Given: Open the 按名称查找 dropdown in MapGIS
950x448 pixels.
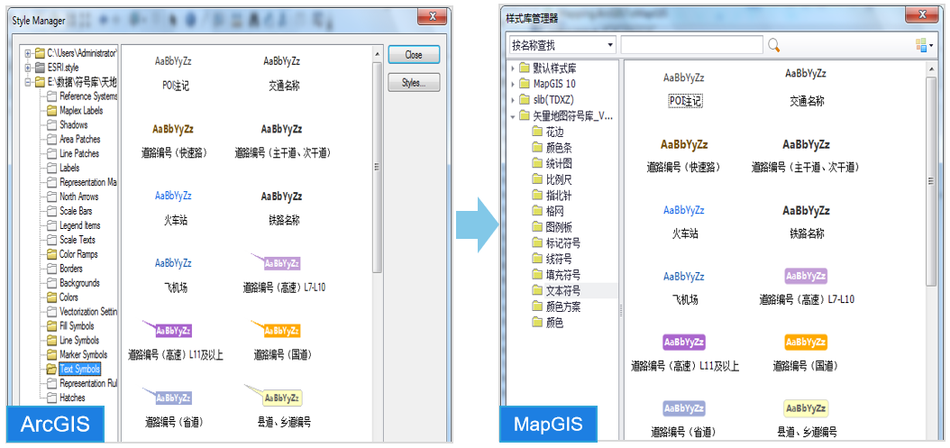Looking at the screenshot, I should 562,45.
